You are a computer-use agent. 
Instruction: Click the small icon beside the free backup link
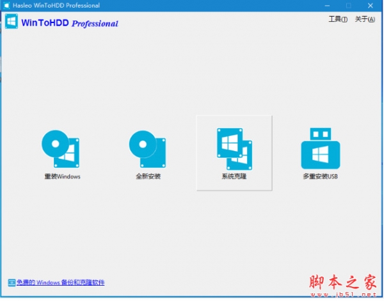[12, 282]
